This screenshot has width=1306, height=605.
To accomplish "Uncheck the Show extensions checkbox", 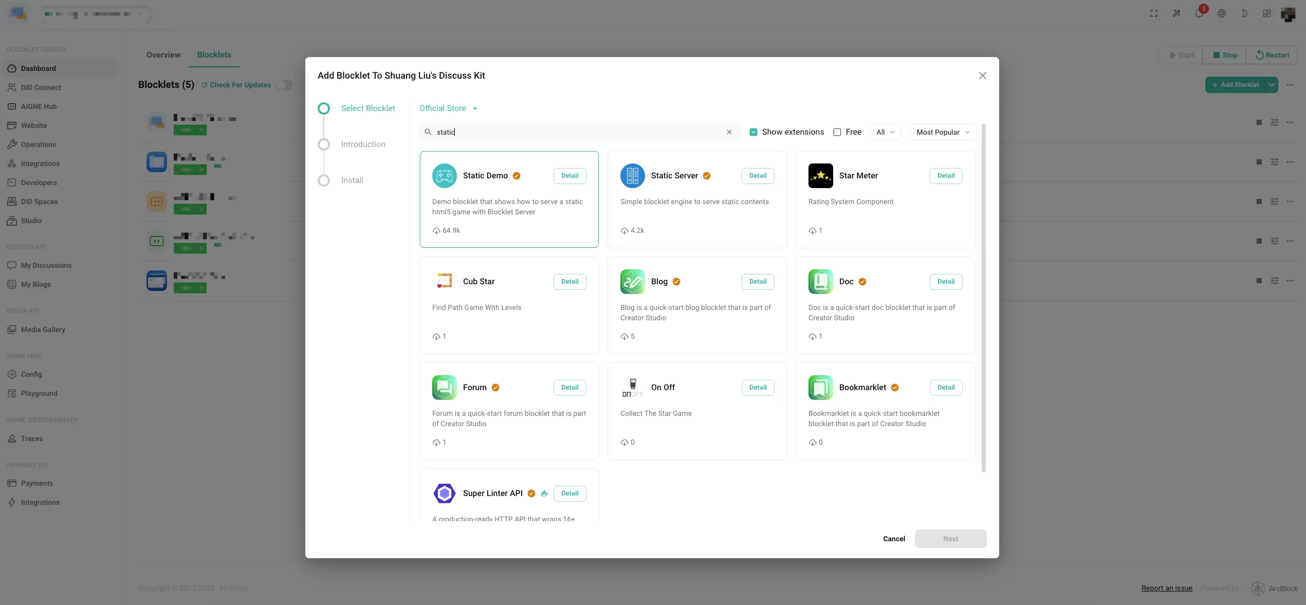I will (753, 132).
